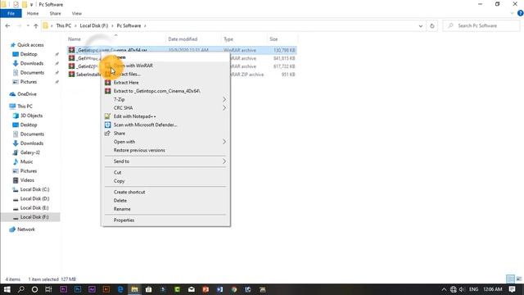Open Videos folder in sidebar

[27, 180]
